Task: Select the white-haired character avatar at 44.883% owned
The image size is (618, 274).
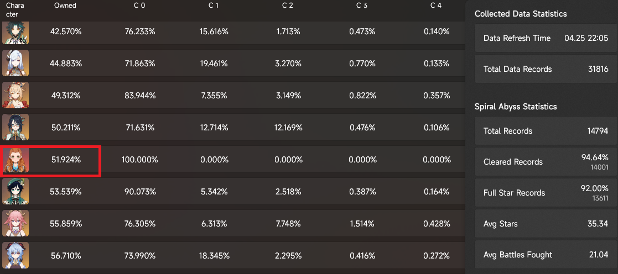Action: (15, 64)
